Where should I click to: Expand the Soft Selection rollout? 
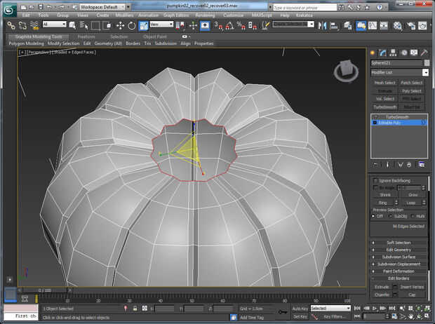(399, 243)
